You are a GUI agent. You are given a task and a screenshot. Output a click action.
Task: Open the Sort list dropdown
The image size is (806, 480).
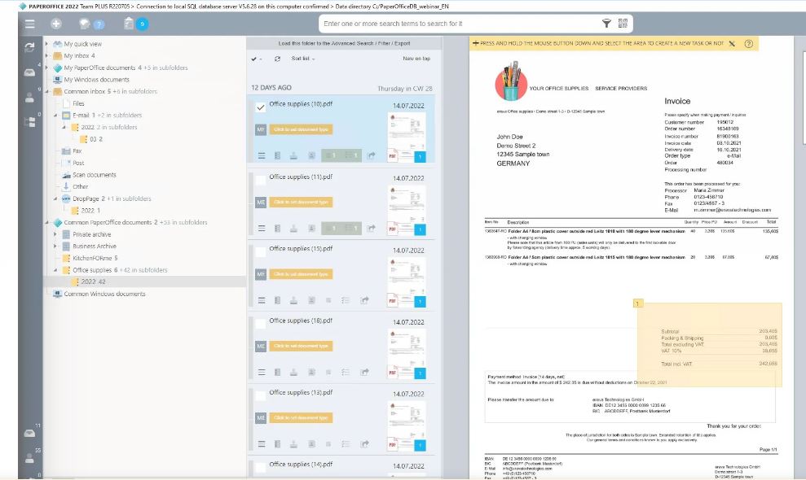pos(301,59)
